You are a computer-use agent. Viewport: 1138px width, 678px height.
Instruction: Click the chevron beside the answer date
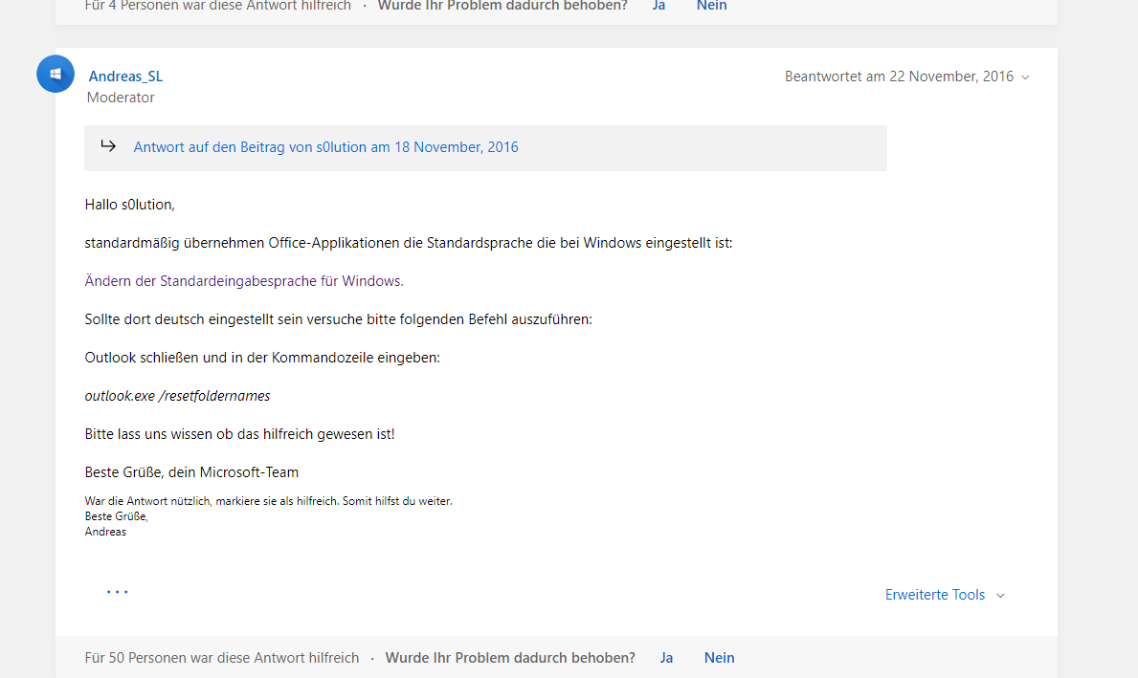[x=1025, y=77]
